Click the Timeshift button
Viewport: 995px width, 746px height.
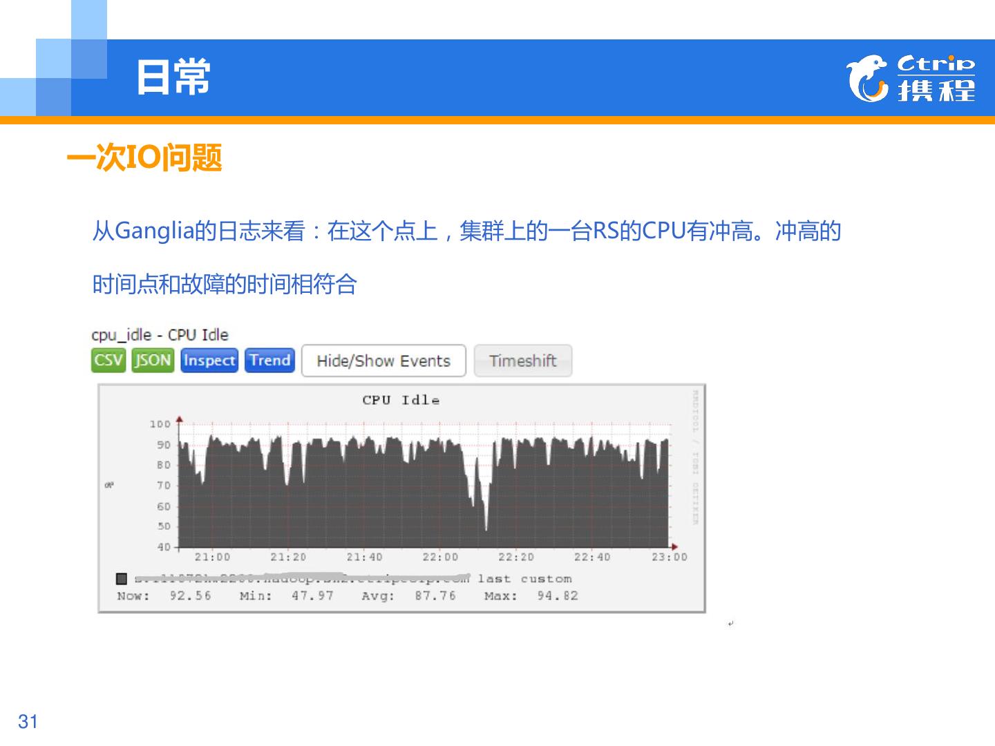(x=523, y=361)
